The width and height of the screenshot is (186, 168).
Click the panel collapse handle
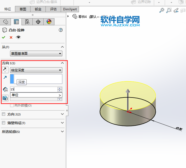click(x=67, y=111)
